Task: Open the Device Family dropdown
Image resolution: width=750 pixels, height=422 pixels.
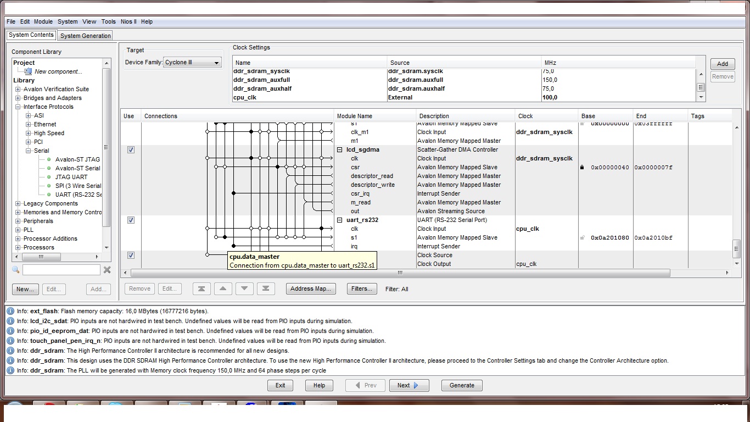Action: tap(193, 63)
